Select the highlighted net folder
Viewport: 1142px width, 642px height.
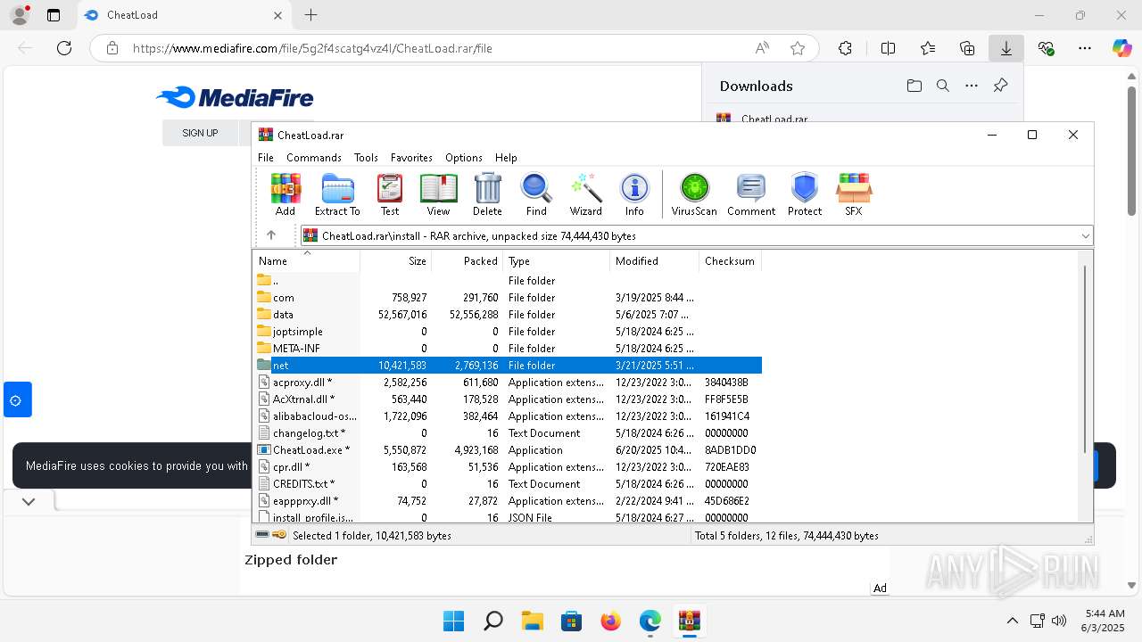[x=508, y=366]
